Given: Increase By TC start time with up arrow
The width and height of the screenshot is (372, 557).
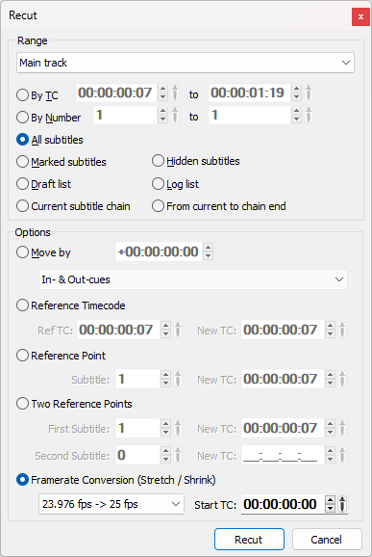Looking at the screenshot, I should tap(162, 89).
